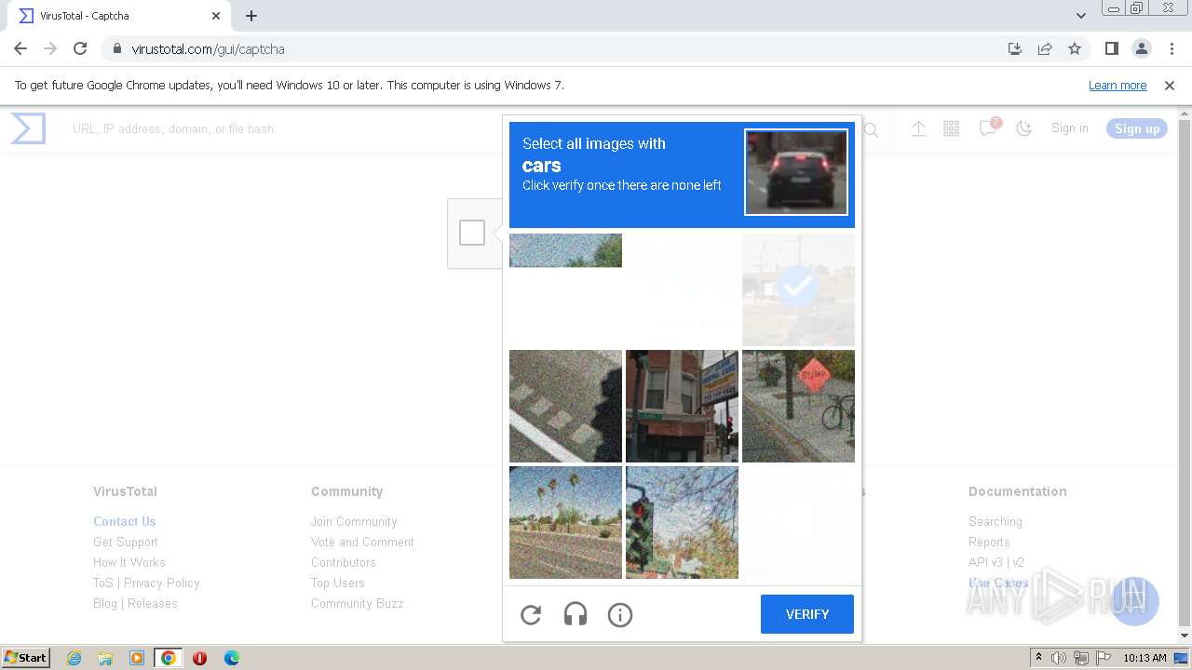Tick the reCAPTCHA checkbox
Screen dimensions: 1192x670
pyautogui.click(x=472, y=233)
